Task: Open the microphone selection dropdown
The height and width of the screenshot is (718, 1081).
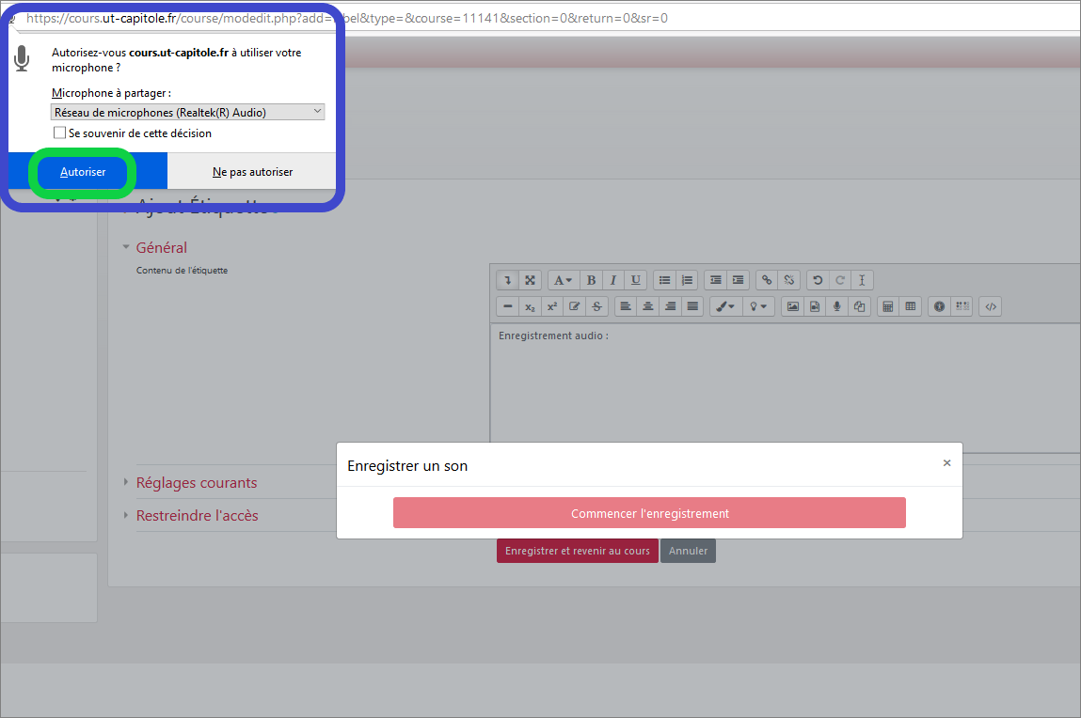Action: (188, 112)
